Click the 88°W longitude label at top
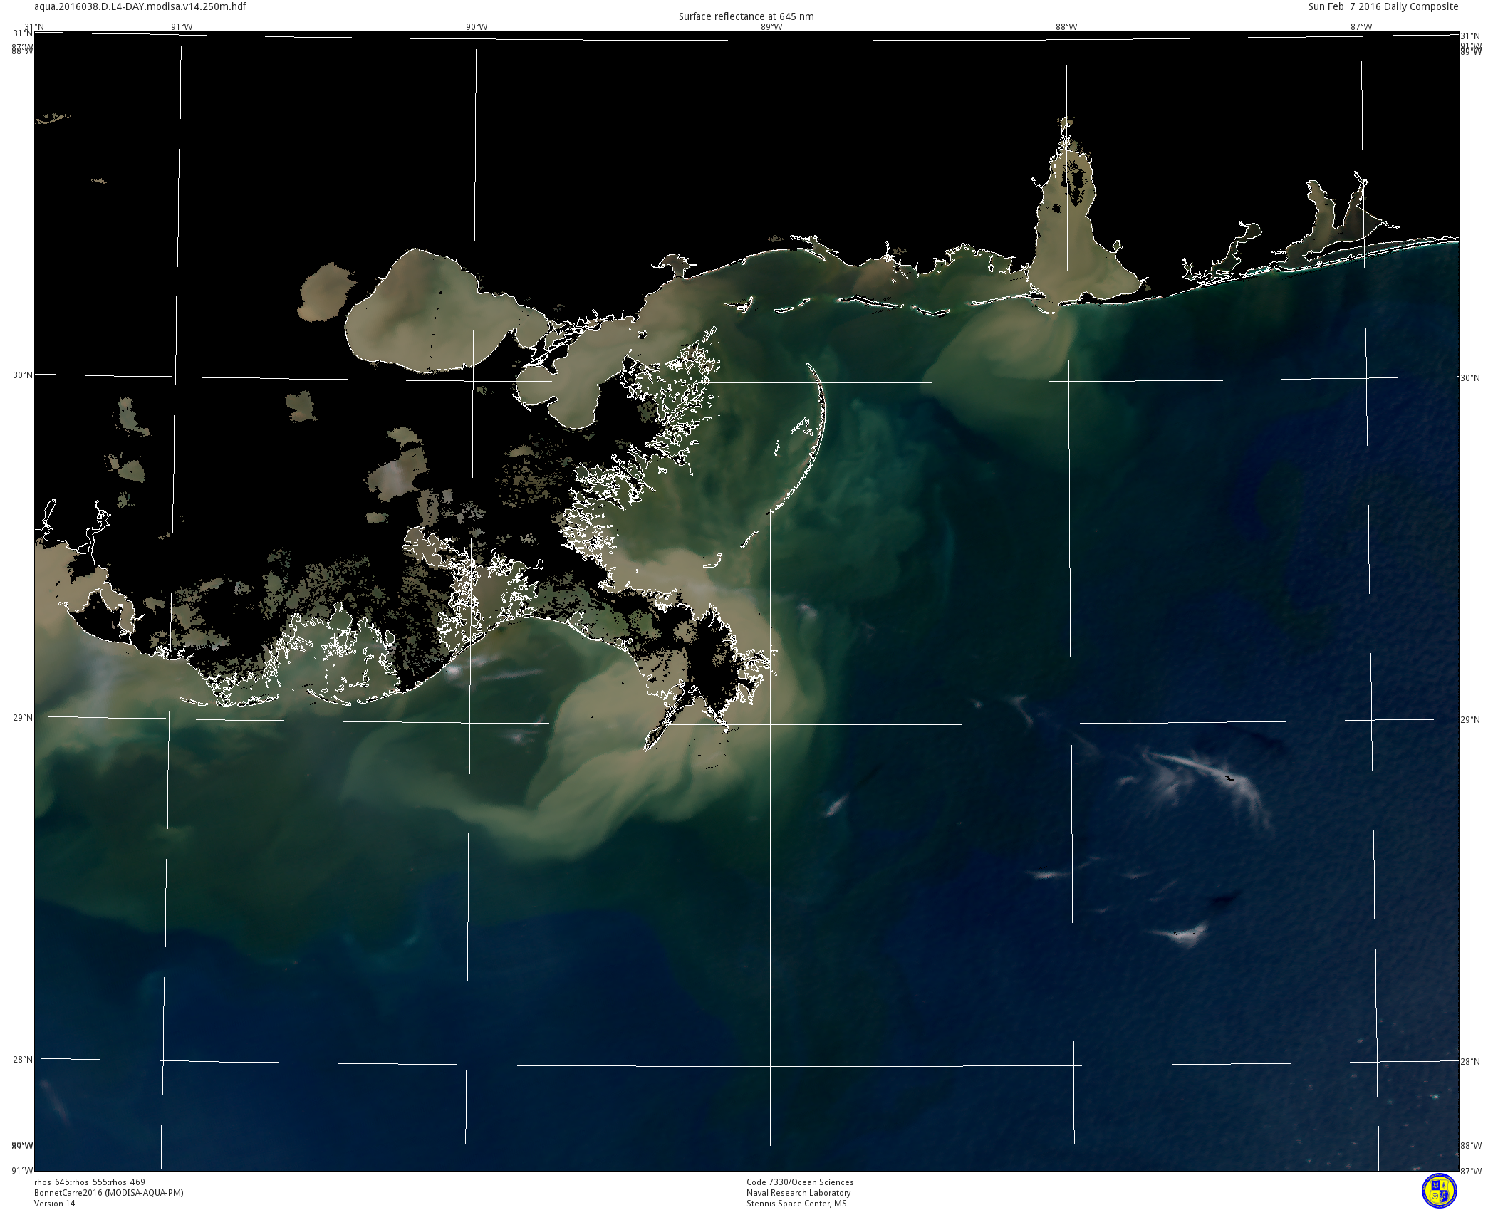1493x1210 pixels. click(1066, 27)
